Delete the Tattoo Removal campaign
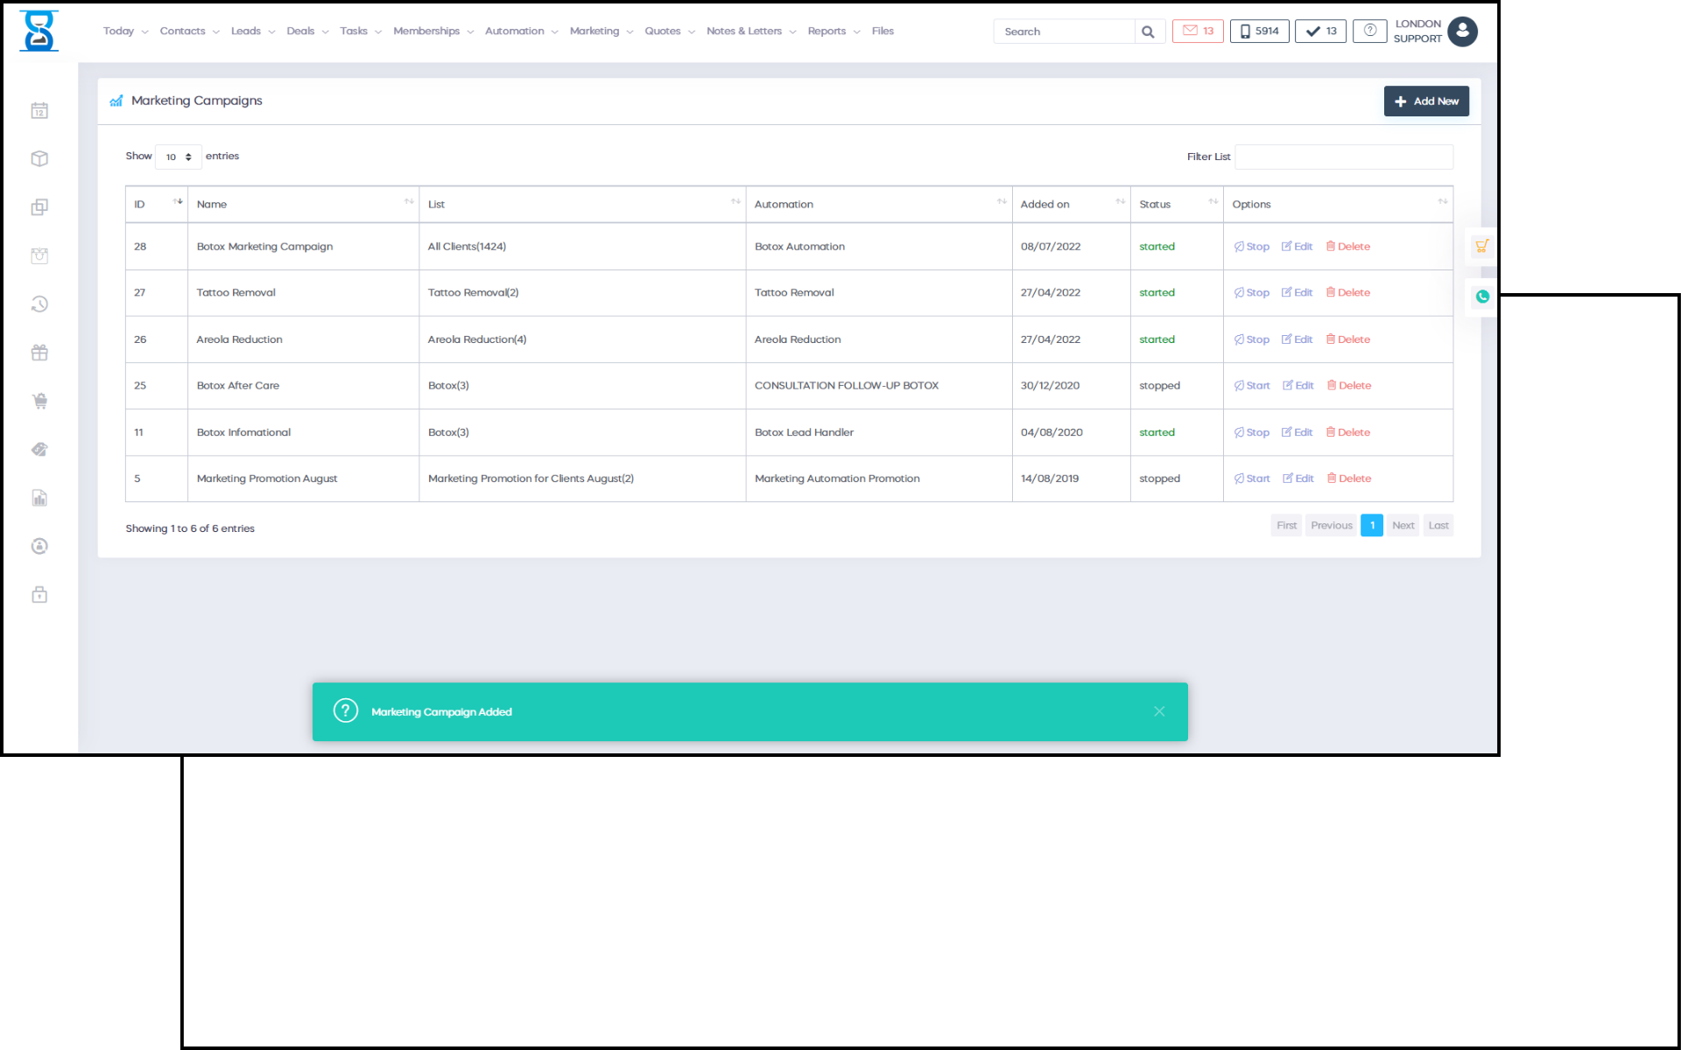Screen dimensions: 1681x1050 pyautogui.click(x=1347, y=293)
